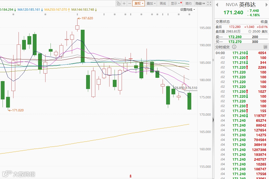Go to next stock arrow beside 英伟达

click(267, 5)
